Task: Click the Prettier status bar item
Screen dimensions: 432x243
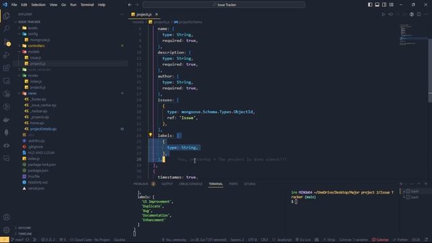Action: pyautogui.click(x=400, y=240)
